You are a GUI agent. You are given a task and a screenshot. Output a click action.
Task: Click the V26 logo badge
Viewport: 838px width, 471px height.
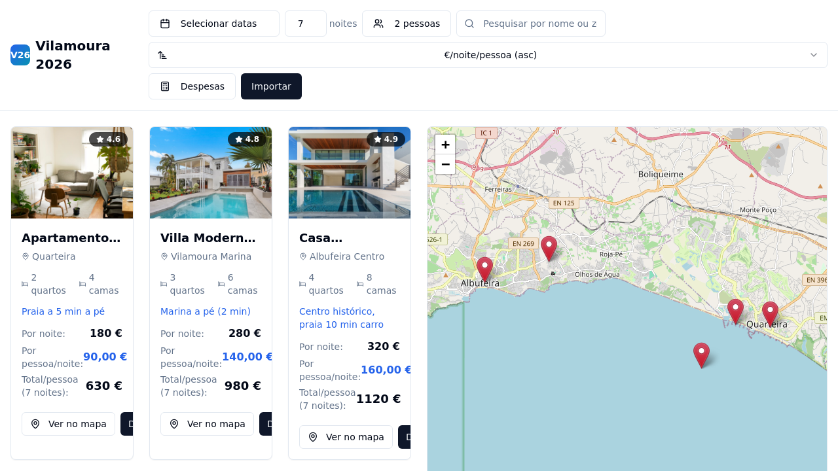click(20, 55)
